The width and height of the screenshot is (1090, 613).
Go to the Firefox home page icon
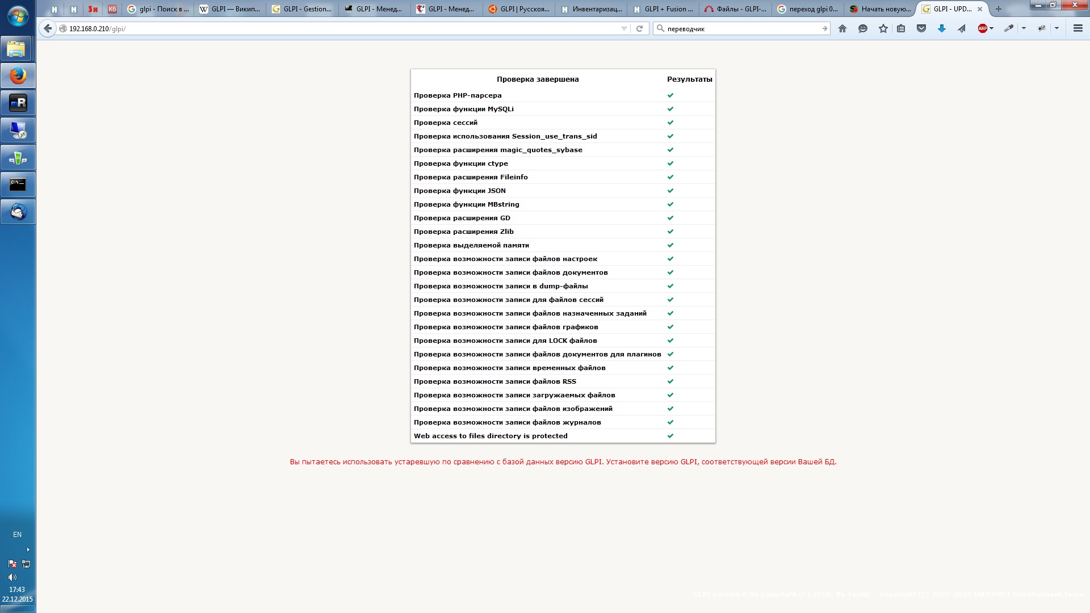tap(842, 28)
